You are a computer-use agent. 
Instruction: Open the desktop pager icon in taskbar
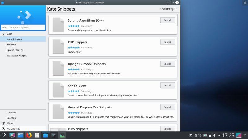[x=12, y=135]
